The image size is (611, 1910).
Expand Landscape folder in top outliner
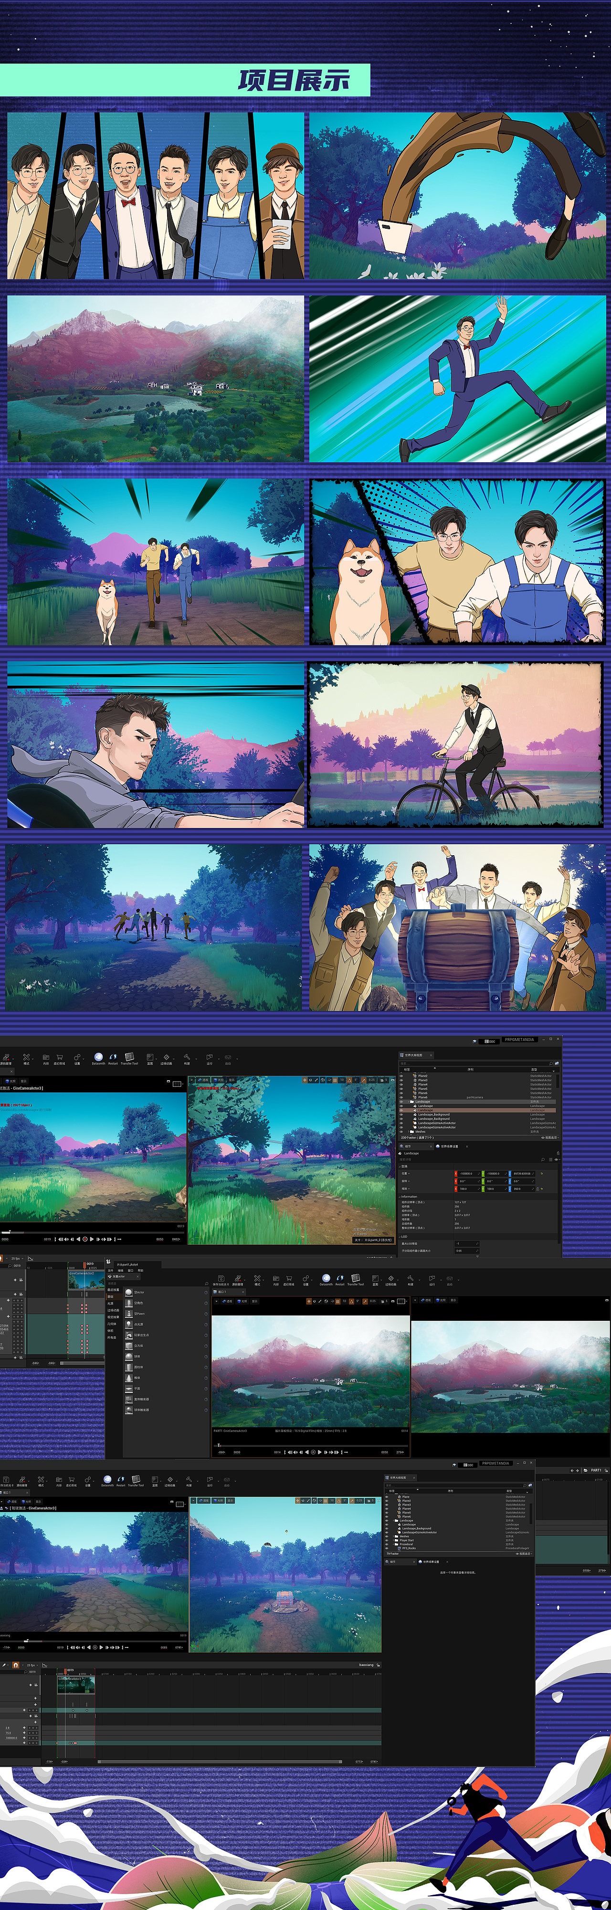[409, 1102]
